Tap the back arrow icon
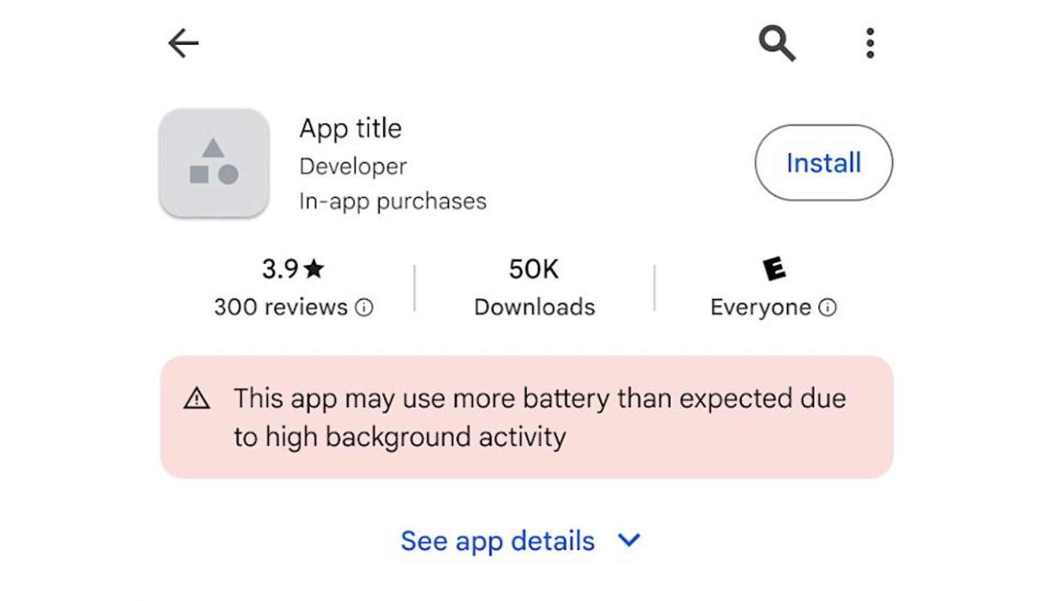The image size is (1053, 601). (x=183, y=43)
